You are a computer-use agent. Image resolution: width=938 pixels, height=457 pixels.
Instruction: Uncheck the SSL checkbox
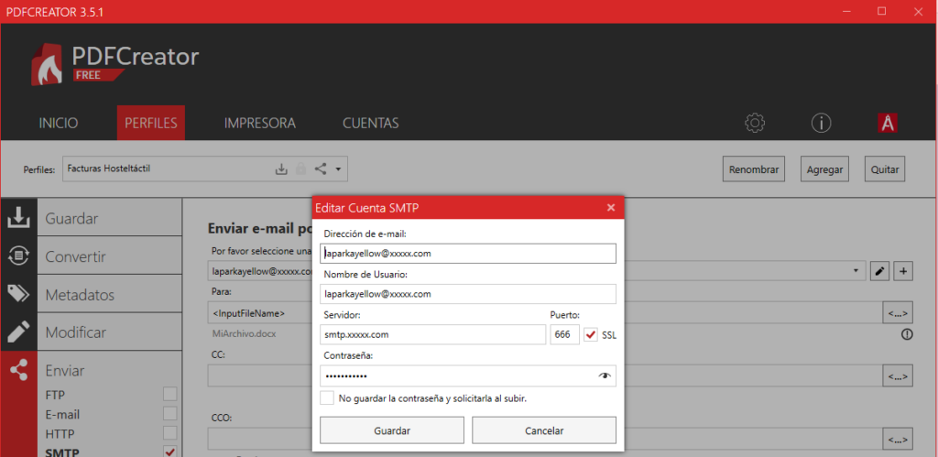591,335
